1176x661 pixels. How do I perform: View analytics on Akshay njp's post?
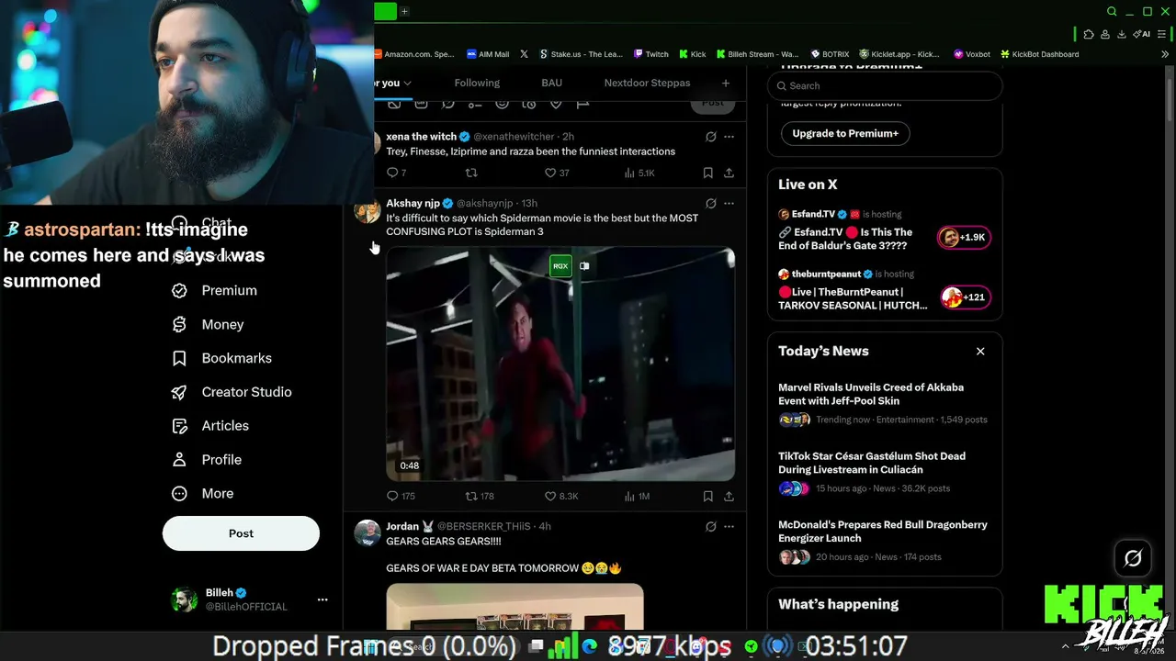tap(629, 496)
